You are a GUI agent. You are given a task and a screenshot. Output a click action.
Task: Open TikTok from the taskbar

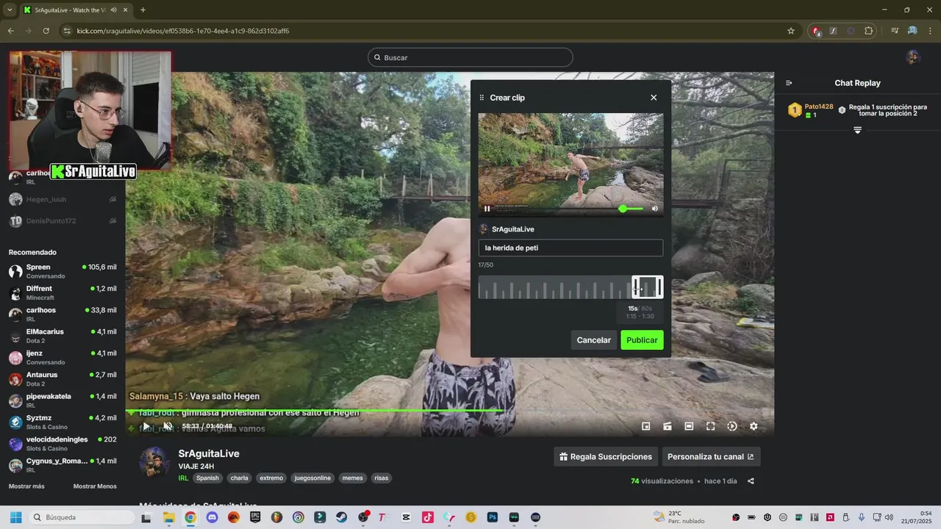click(x=427, y=517)
